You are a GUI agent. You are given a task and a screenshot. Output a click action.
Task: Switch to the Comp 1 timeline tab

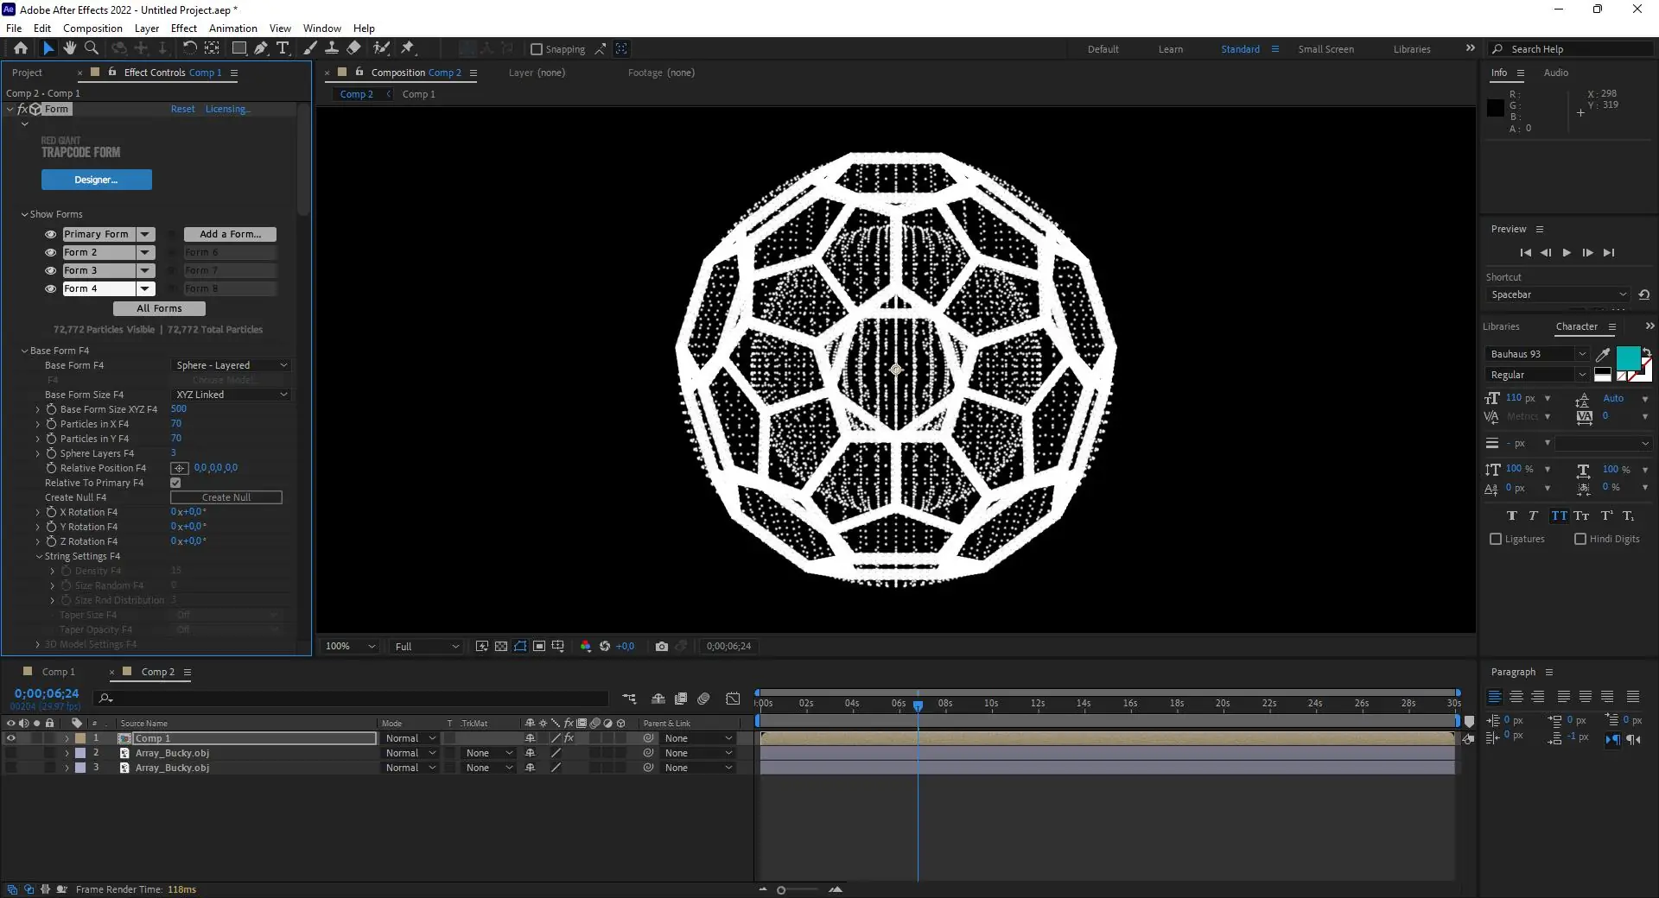click(x=58, y=672)
